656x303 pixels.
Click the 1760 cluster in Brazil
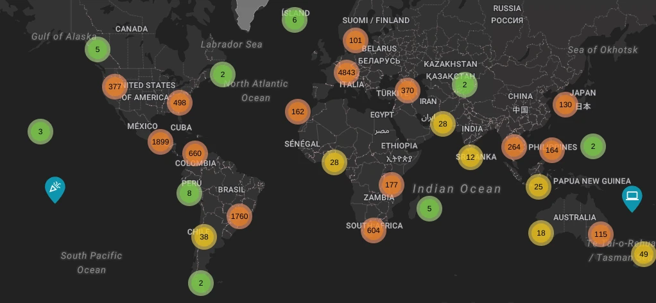point(239,216)
